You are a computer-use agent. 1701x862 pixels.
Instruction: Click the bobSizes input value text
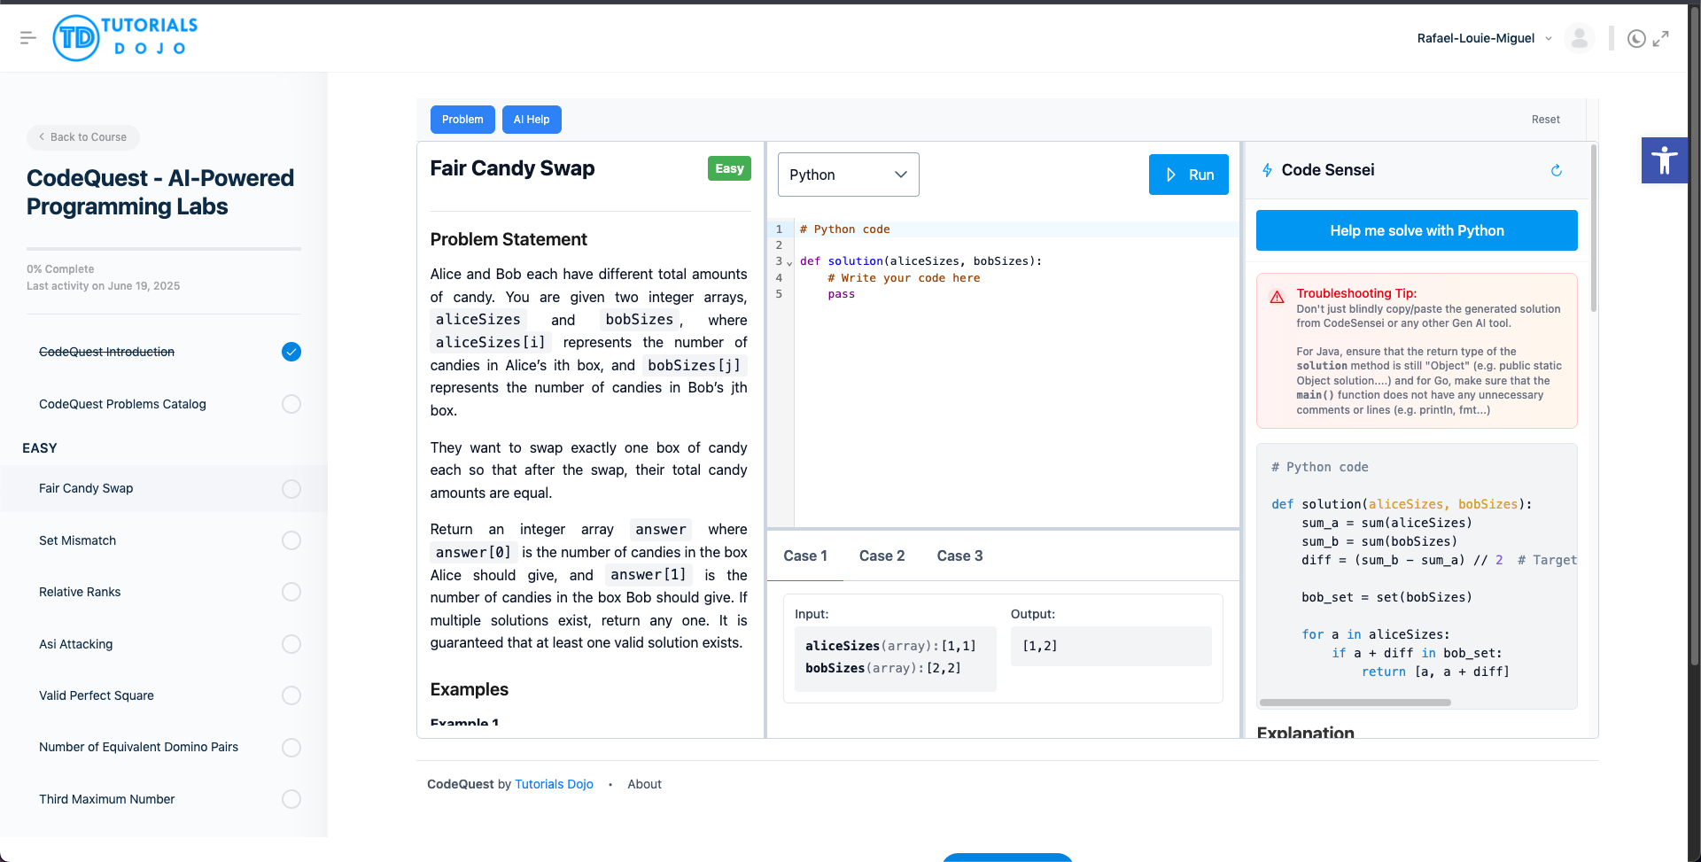(x=944, y=668)
